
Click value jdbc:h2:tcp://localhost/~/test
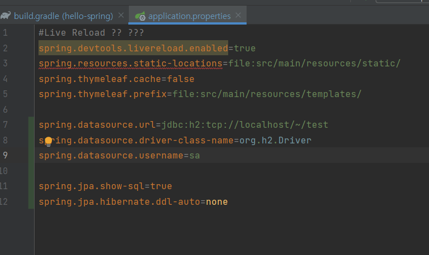244,125
